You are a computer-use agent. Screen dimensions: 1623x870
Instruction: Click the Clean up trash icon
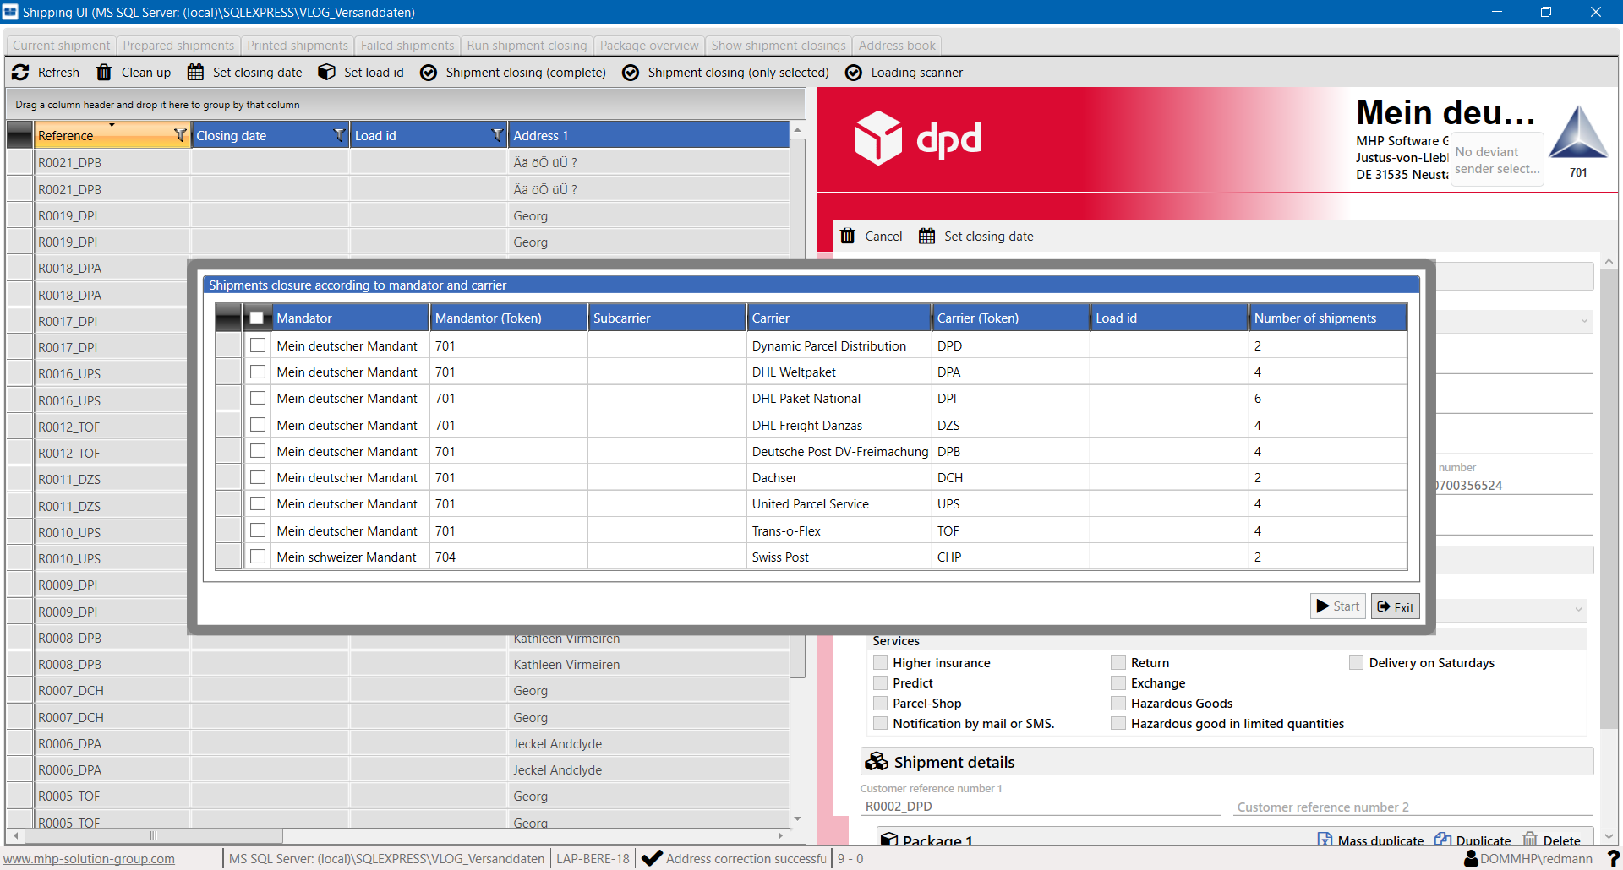104,73
